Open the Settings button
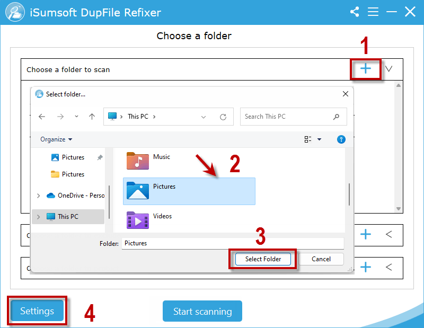 (37, 311)
